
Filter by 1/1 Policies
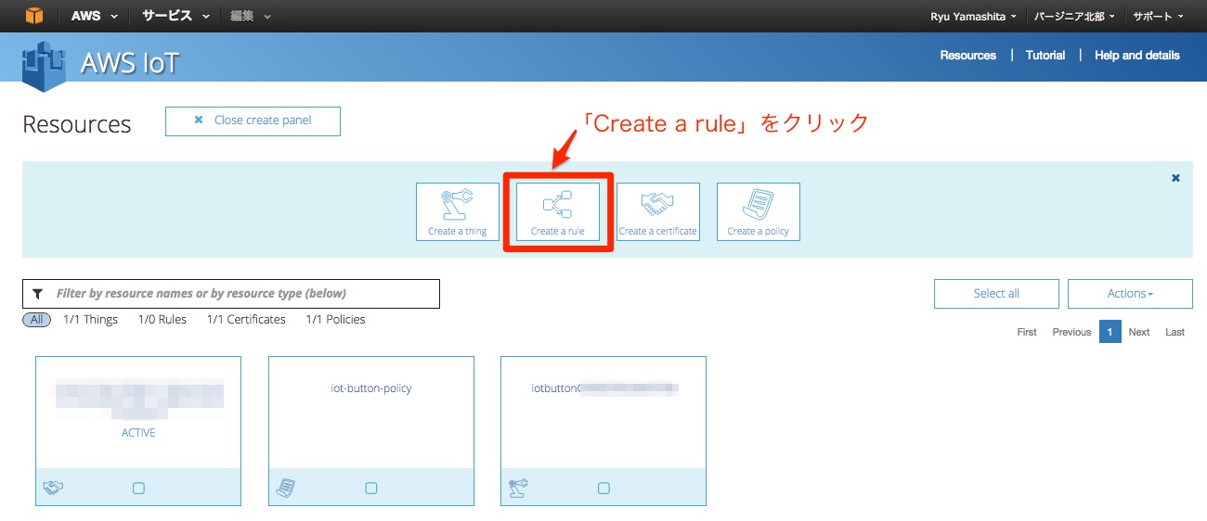click(335, 320)
